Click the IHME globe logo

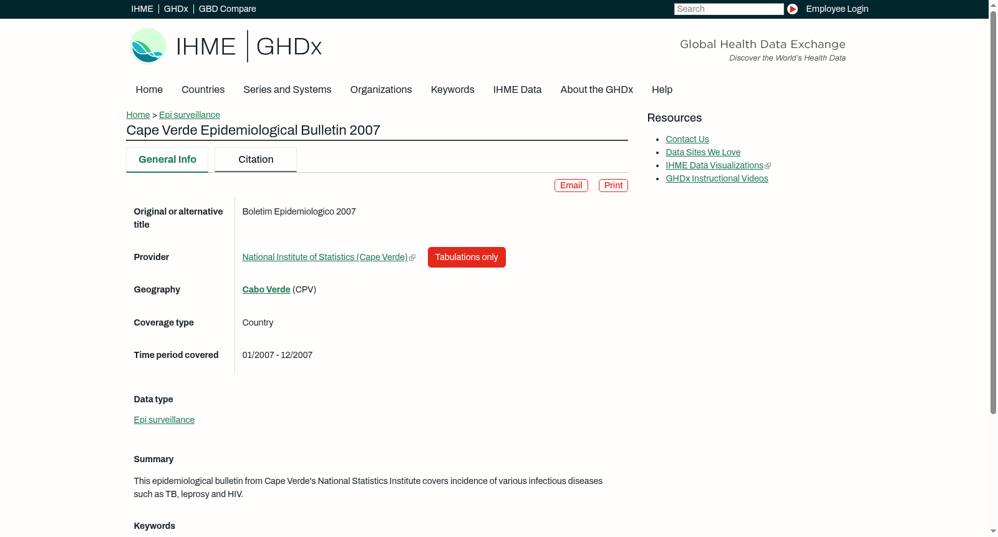tap(148, 46)
